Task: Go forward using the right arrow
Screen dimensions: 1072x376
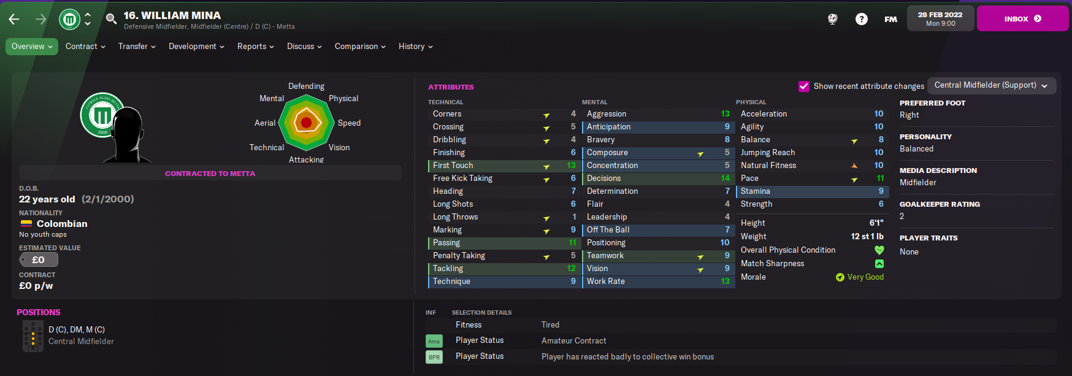Action: click(41, 20)
